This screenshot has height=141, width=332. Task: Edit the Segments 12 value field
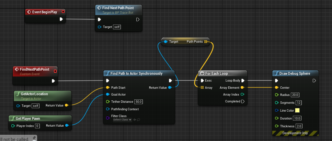tap(299, 103)
